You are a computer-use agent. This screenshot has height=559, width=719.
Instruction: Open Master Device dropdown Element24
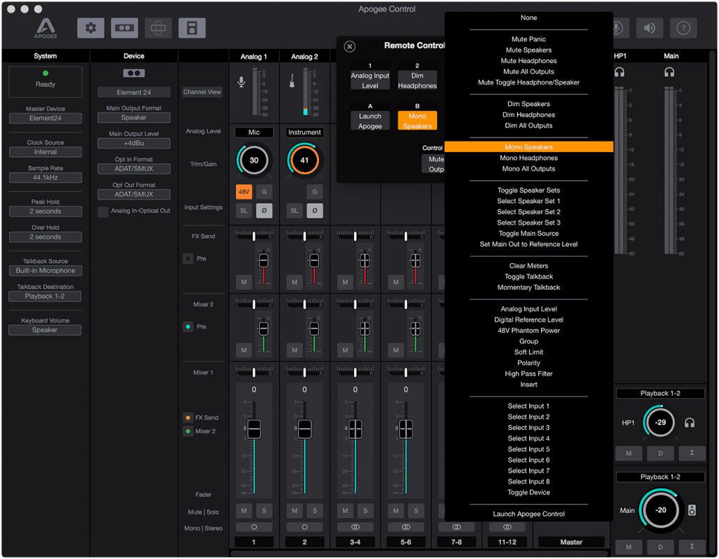click(x=45, y=119)
